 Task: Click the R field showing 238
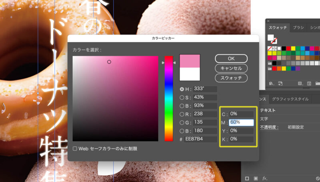click(205, 114)
